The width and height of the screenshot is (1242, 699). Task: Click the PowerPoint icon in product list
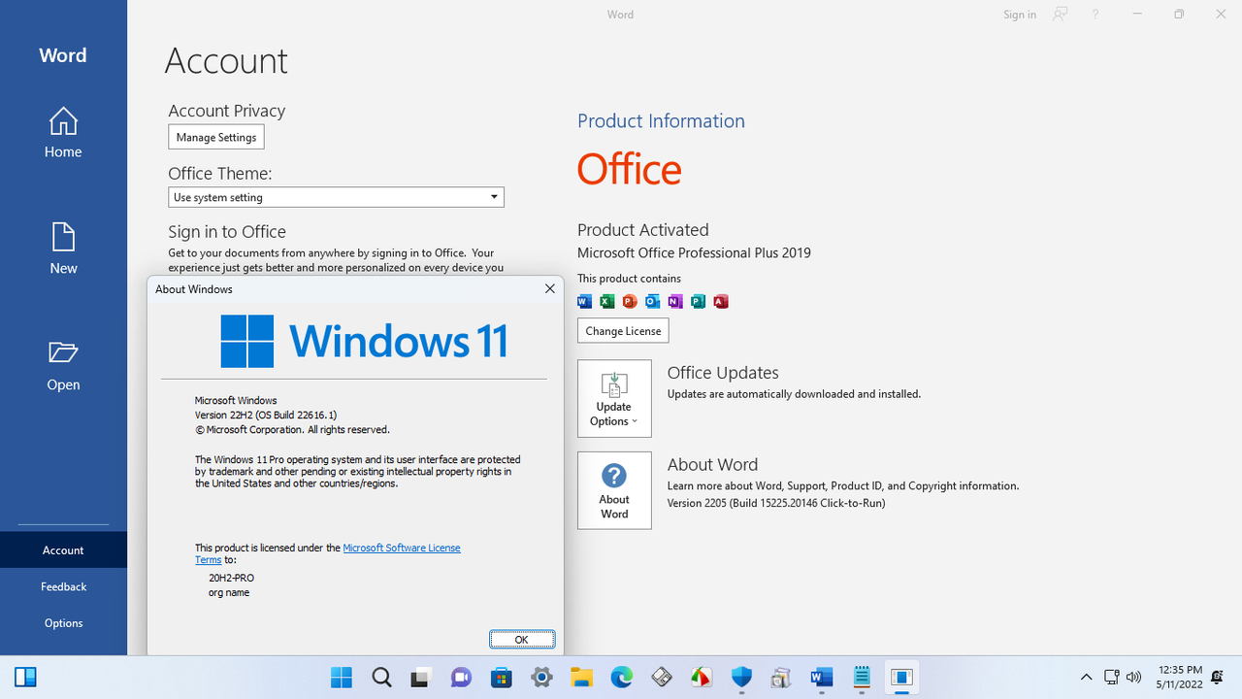630,301
